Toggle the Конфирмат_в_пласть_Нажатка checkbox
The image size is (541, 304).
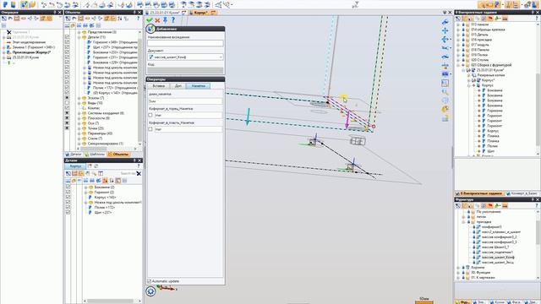click(150, 129)
